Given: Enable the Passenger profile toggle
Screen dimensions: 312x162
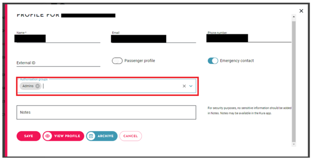Looking at the screenshot, I should 117,61.
